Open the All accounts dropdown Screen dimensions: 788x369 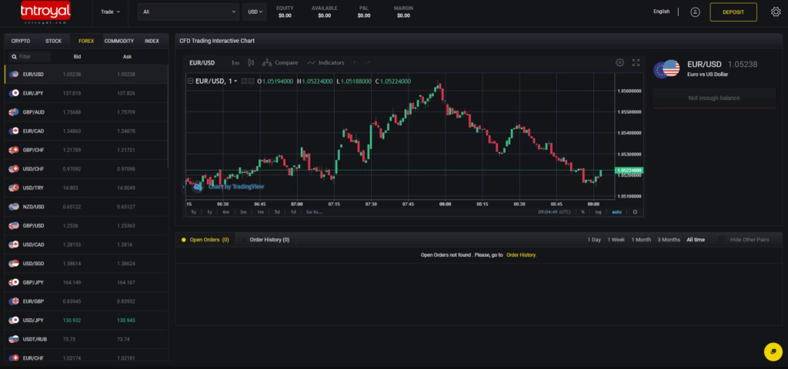[x=189, y=12]
